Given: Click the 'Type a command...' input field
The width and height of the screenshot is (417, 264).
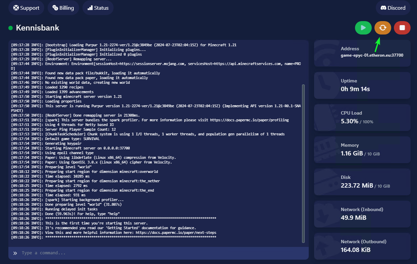Looking at the screenshot, I should (x=161, y=253).
